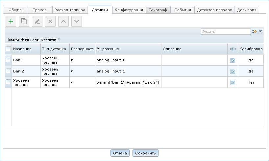
Task: Switch to the Расход топлива tab
Action: pos(70,10)
